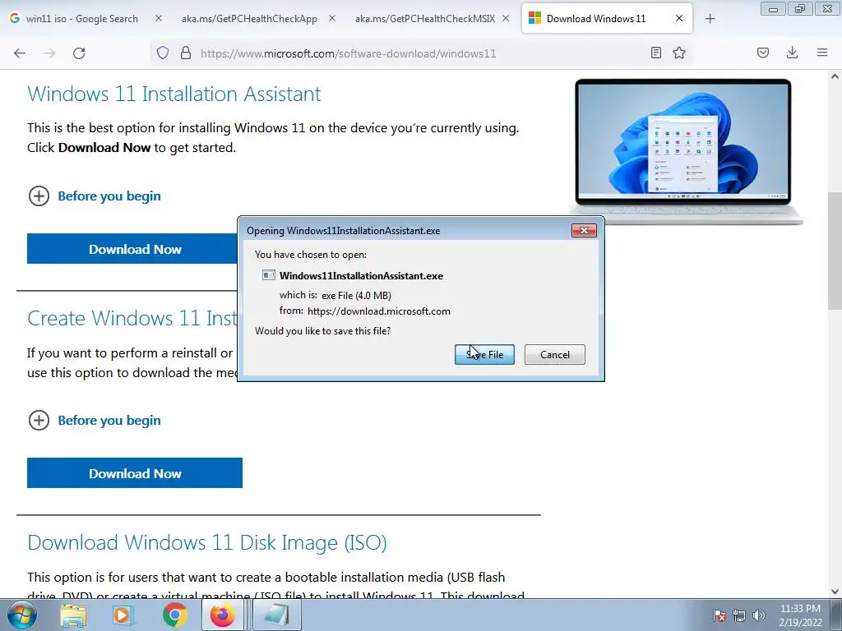Switch to win11 iso Google Search tab
Image resolution: width=842 pixels, height=631 pixels.
81,19
